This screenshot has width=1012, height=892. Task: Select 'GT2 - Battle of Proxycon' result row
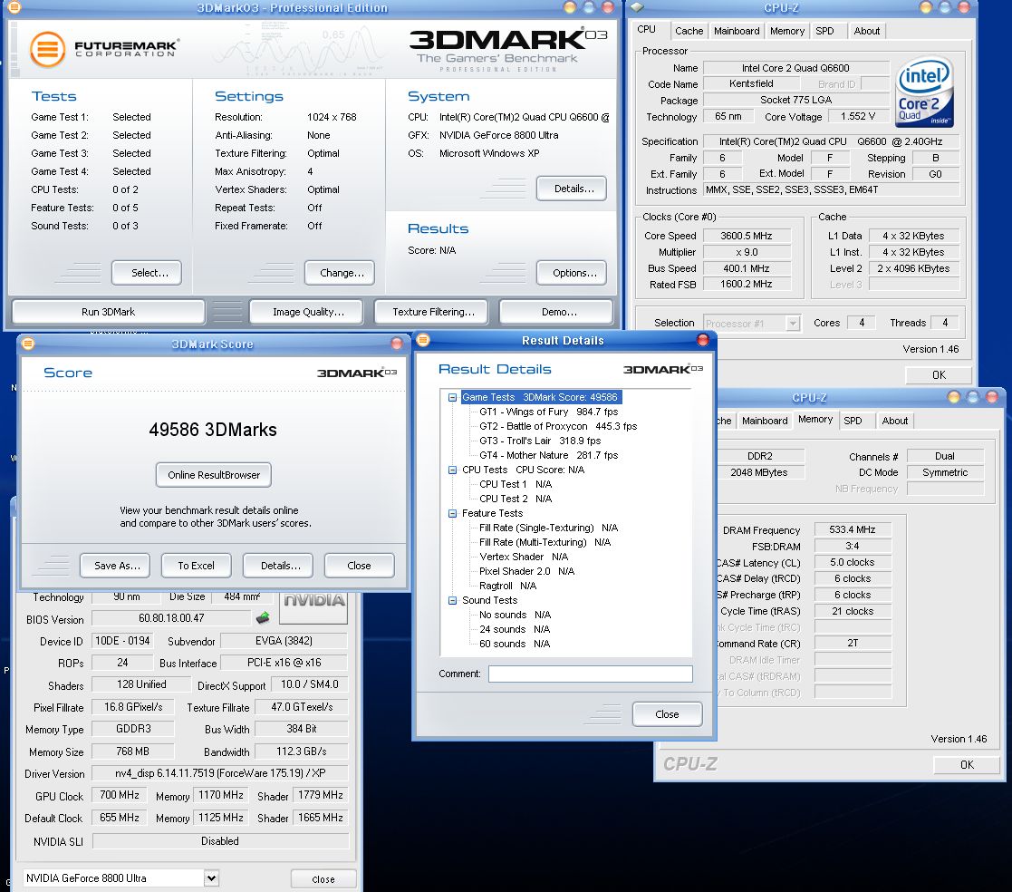pyautogui.click(x=558, y=426)
